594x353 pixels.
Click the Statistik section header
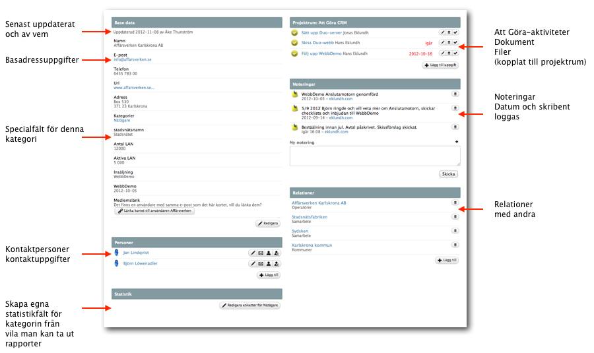click(197, 294)
